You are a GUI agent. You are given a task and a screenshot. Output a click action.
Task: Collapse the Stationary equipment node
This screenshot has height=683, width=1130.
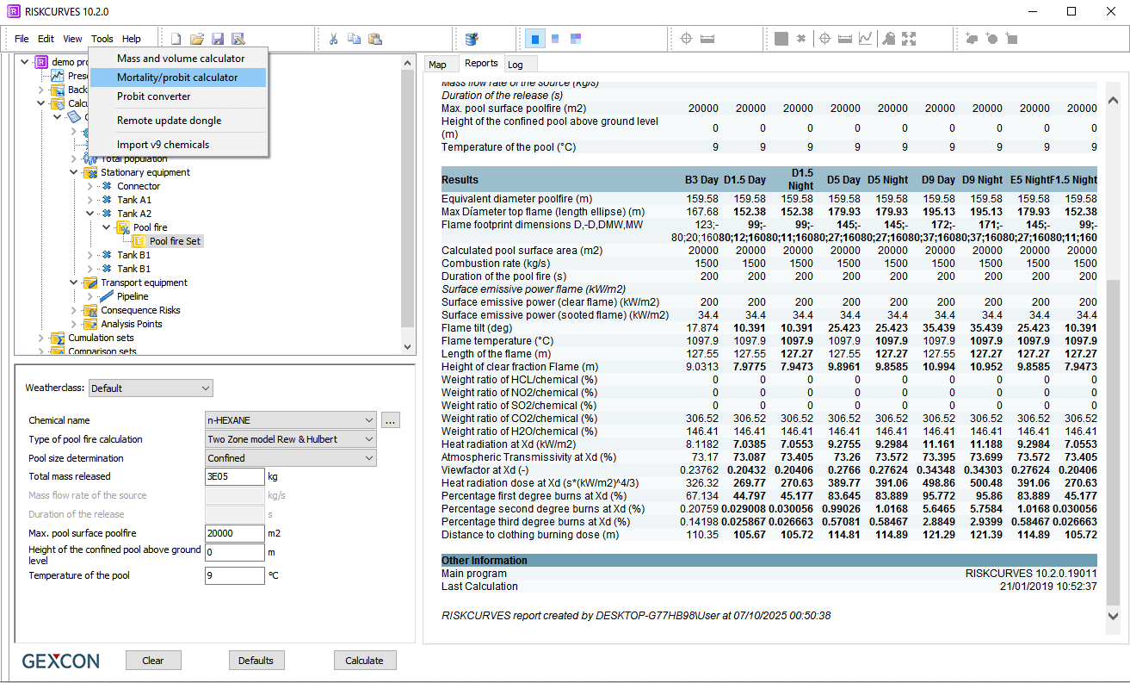click(x=74, y=172)
